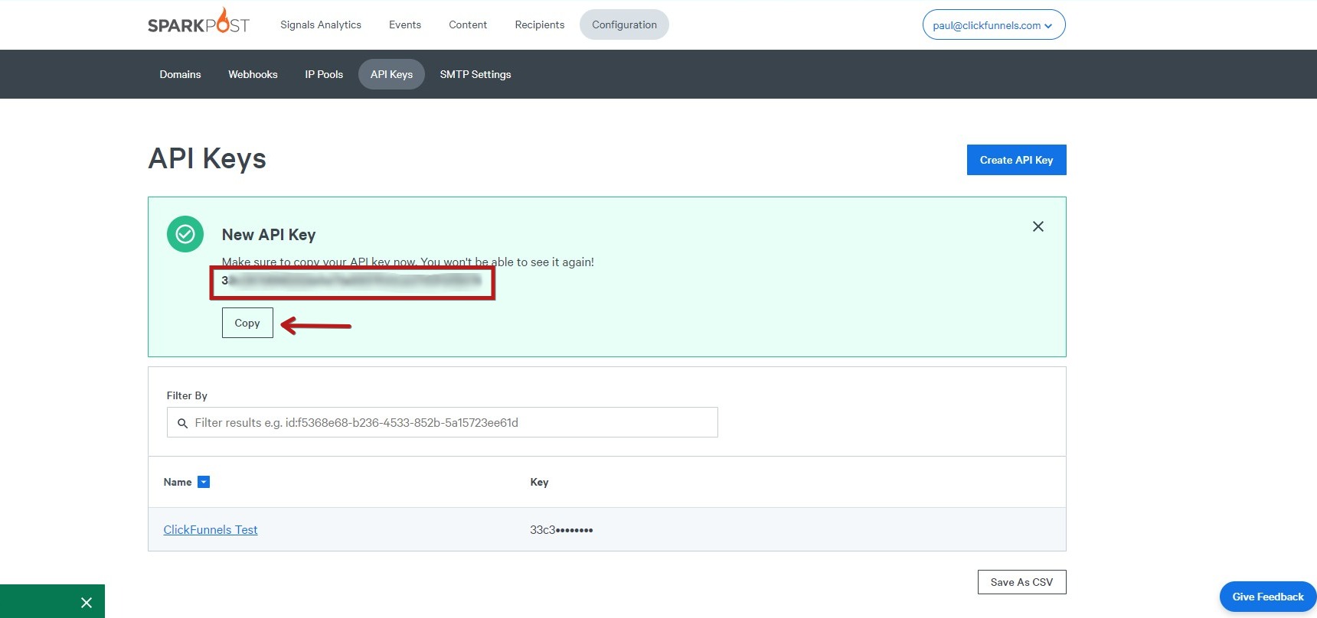Open Signals Analytics menu

pyautogui.click(x=321, y=24)
